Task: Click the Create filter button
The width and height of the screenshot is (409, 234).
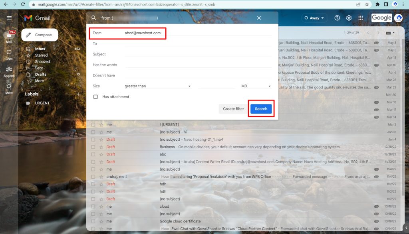Action: tap(233, 109)
